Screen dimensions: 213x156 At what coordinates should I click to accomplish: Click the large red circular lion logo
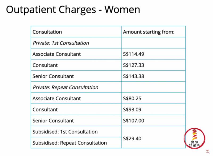click(194, 138)
